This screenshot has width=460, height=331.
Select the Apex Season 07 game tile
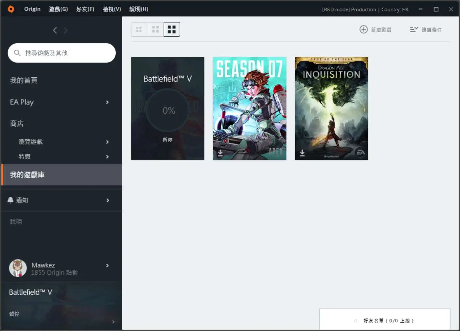coord(250,108)
